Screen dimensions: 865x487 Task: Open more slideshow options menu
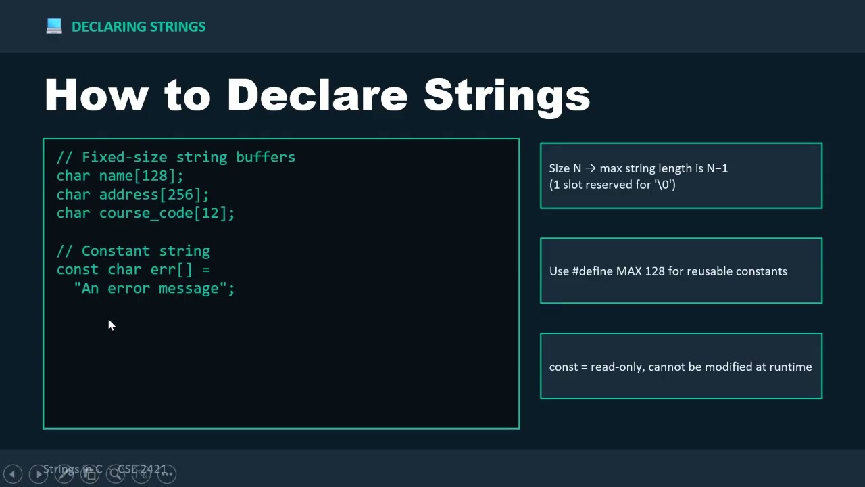pos(167,474)
